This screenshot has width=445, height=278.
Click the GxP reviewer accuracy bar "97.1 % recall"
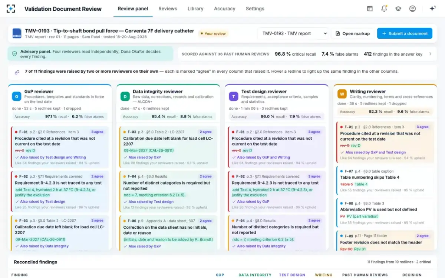coord(60,116)
